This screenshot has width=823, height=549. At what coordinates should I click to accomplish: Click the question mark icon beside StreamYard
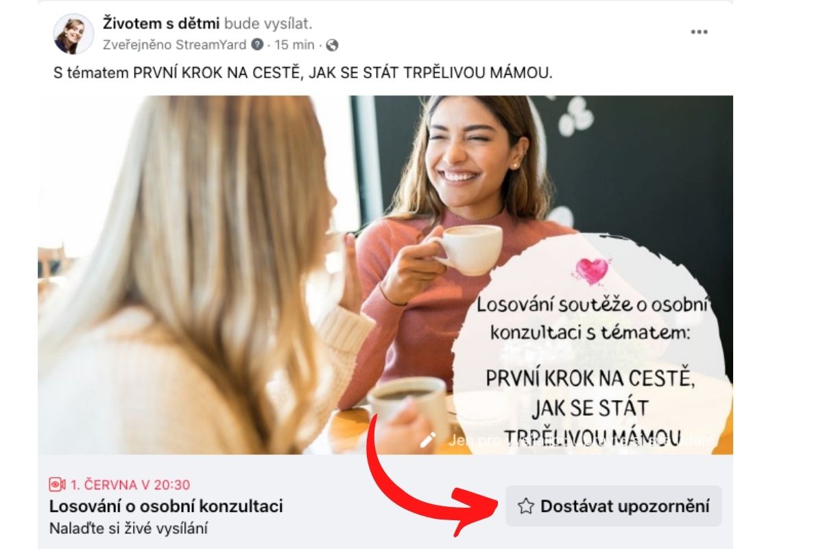pyautogui.click(x=257, y=45)
